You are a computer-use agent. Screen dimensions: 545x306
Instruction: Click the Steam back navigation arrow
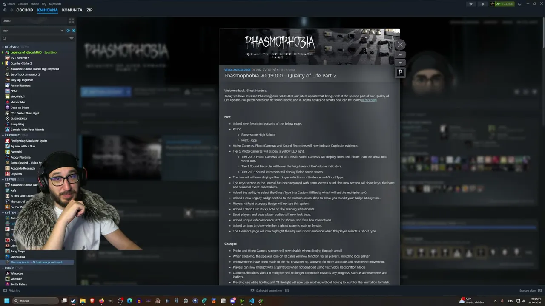point(5,10)
